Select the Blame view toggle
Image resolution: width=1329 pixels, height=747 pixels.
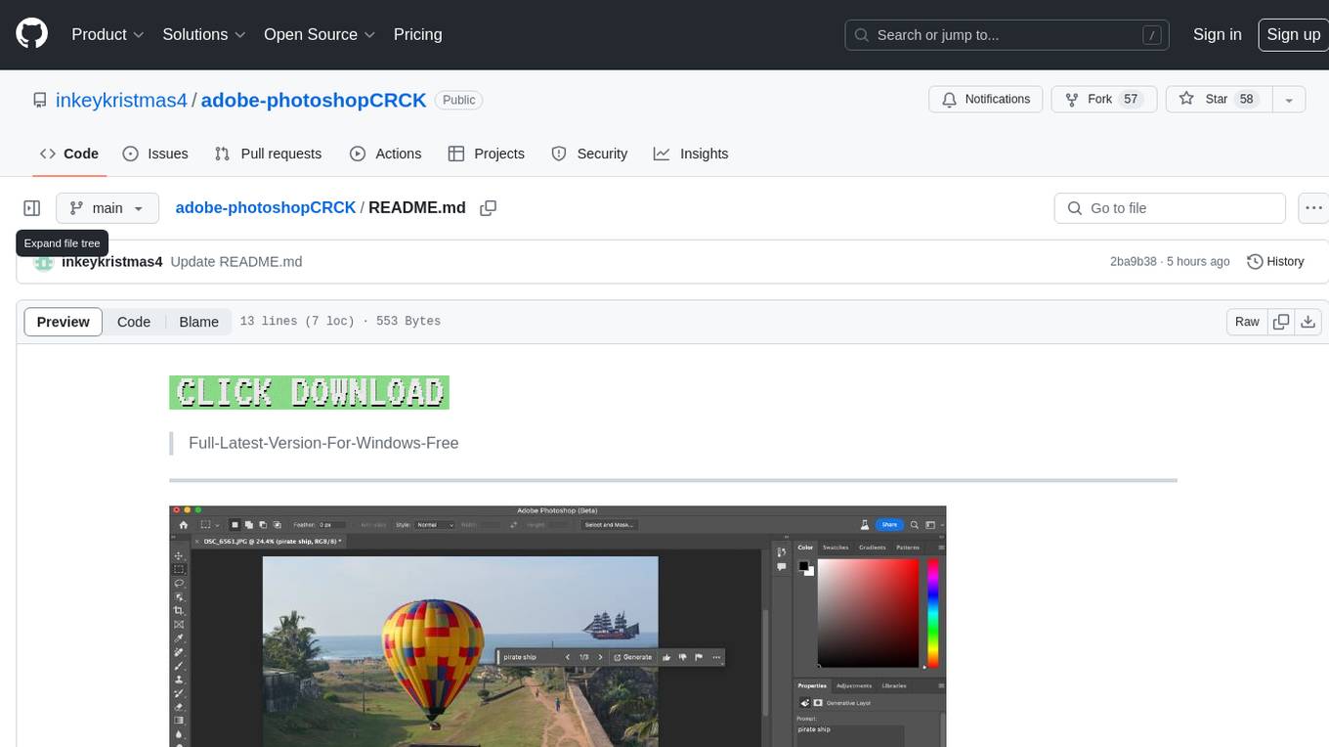(198, 322)
